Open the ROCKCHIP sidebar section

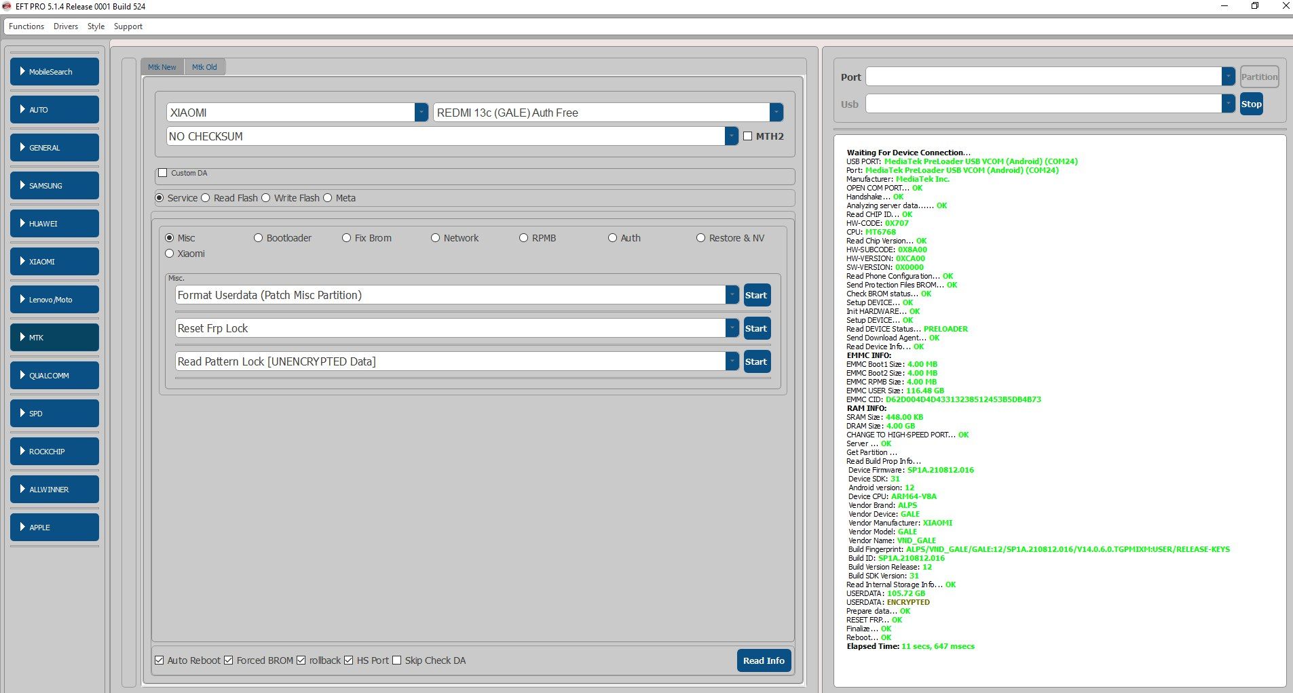click(54, 452)
